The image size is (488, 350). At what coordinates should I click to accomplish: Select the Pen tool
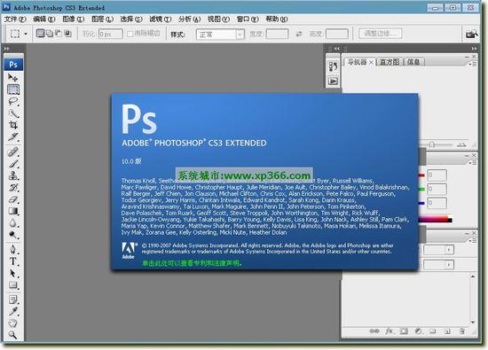coord(13,249)
